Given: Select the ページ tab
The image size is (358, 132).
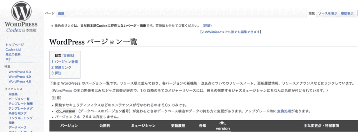Looking at the screenshot, I should tap(50, 14).
